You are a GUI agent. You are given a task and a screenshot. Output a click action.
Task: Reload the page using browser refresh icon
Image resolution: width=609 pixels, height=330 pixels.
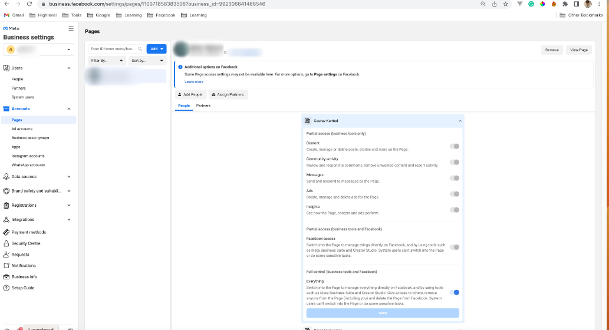pos(29,4)
